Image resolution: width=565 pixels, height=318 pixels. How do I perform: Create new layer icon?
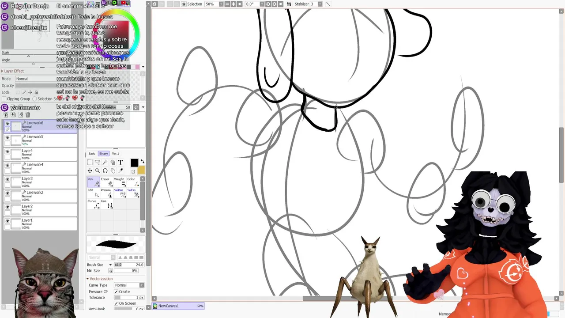click(x=13, y=115)
